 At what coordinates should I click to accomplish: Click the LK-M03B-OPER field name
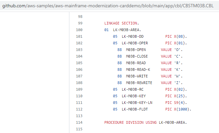pyautogui.click(x=135, y=43)
